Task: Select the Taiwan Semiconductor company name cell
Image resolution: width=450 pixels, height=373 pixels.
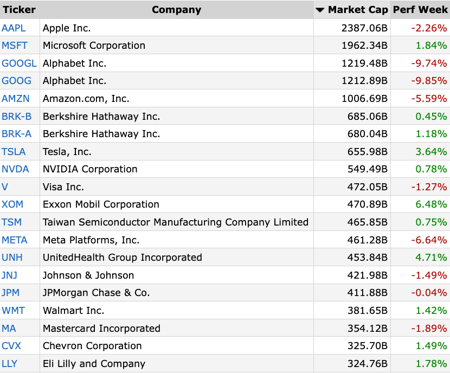Action: coord(176,222)
